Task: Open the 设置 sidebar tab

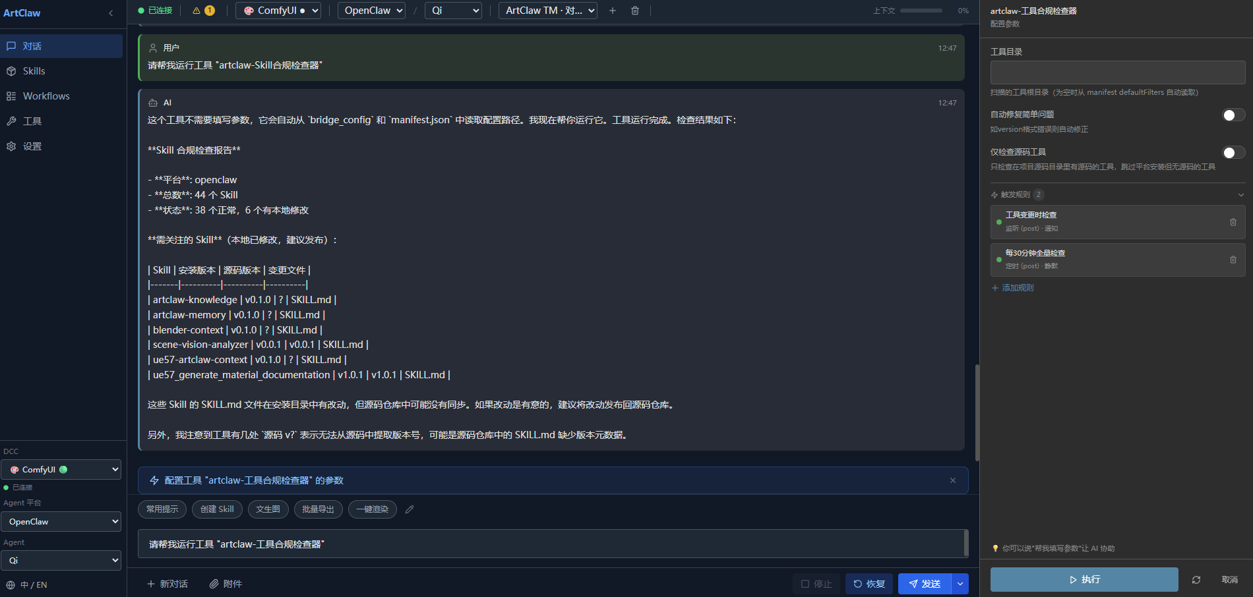Action: [61, 146]
